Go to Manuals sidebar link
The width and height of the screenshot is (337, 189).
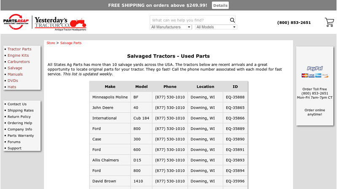coord(15,74)
